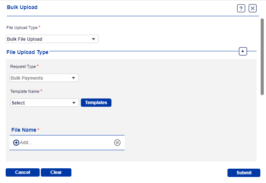Image resolution: width=266 pixels, height=183 pixels.
Task: Collapse the File Upload Type section arrow
Action: (x=243, y=51)
